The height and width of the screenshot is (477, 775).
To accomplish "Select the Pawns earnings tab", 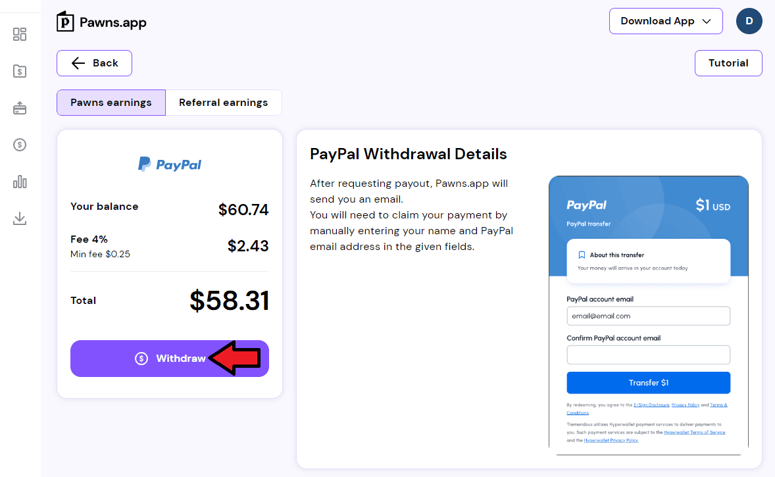I will (111, 102).
